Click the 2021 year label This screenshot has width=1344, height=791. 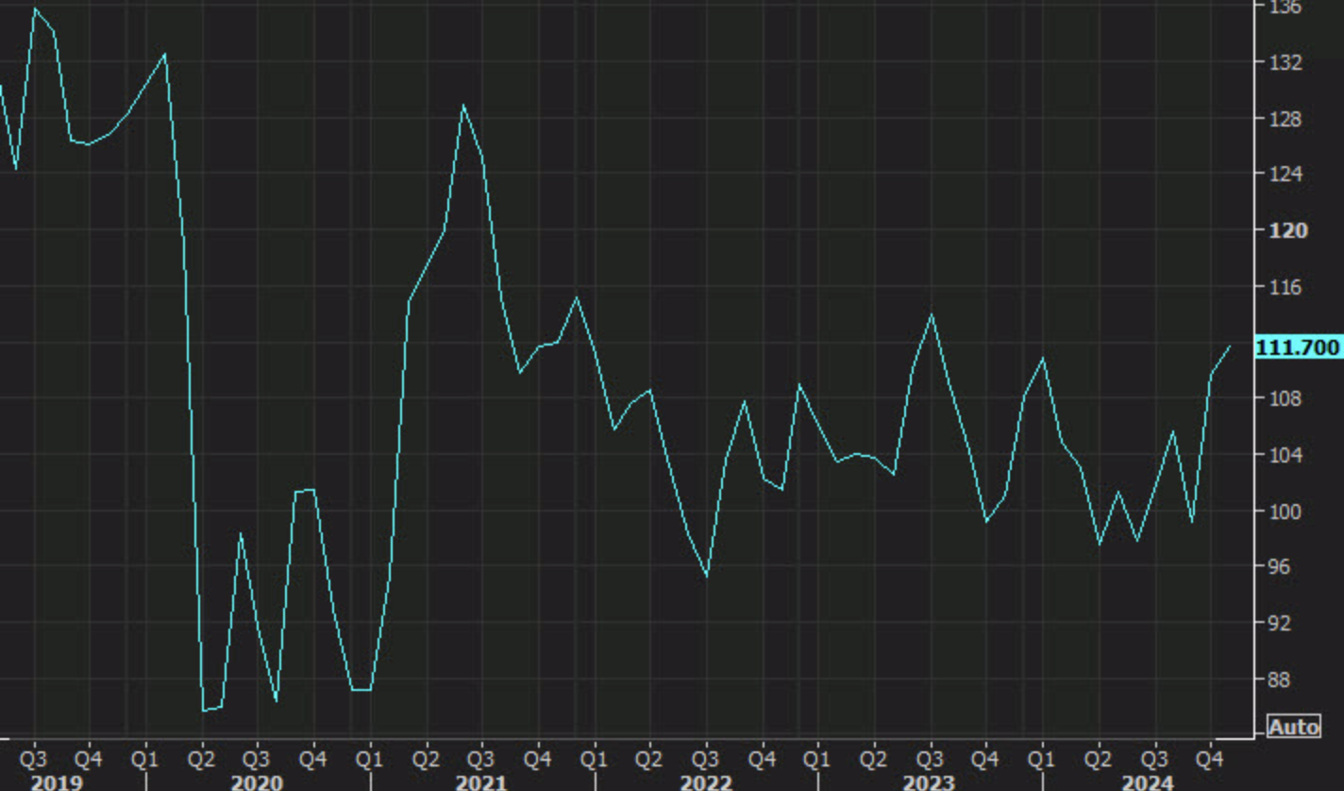pos(481,783)
